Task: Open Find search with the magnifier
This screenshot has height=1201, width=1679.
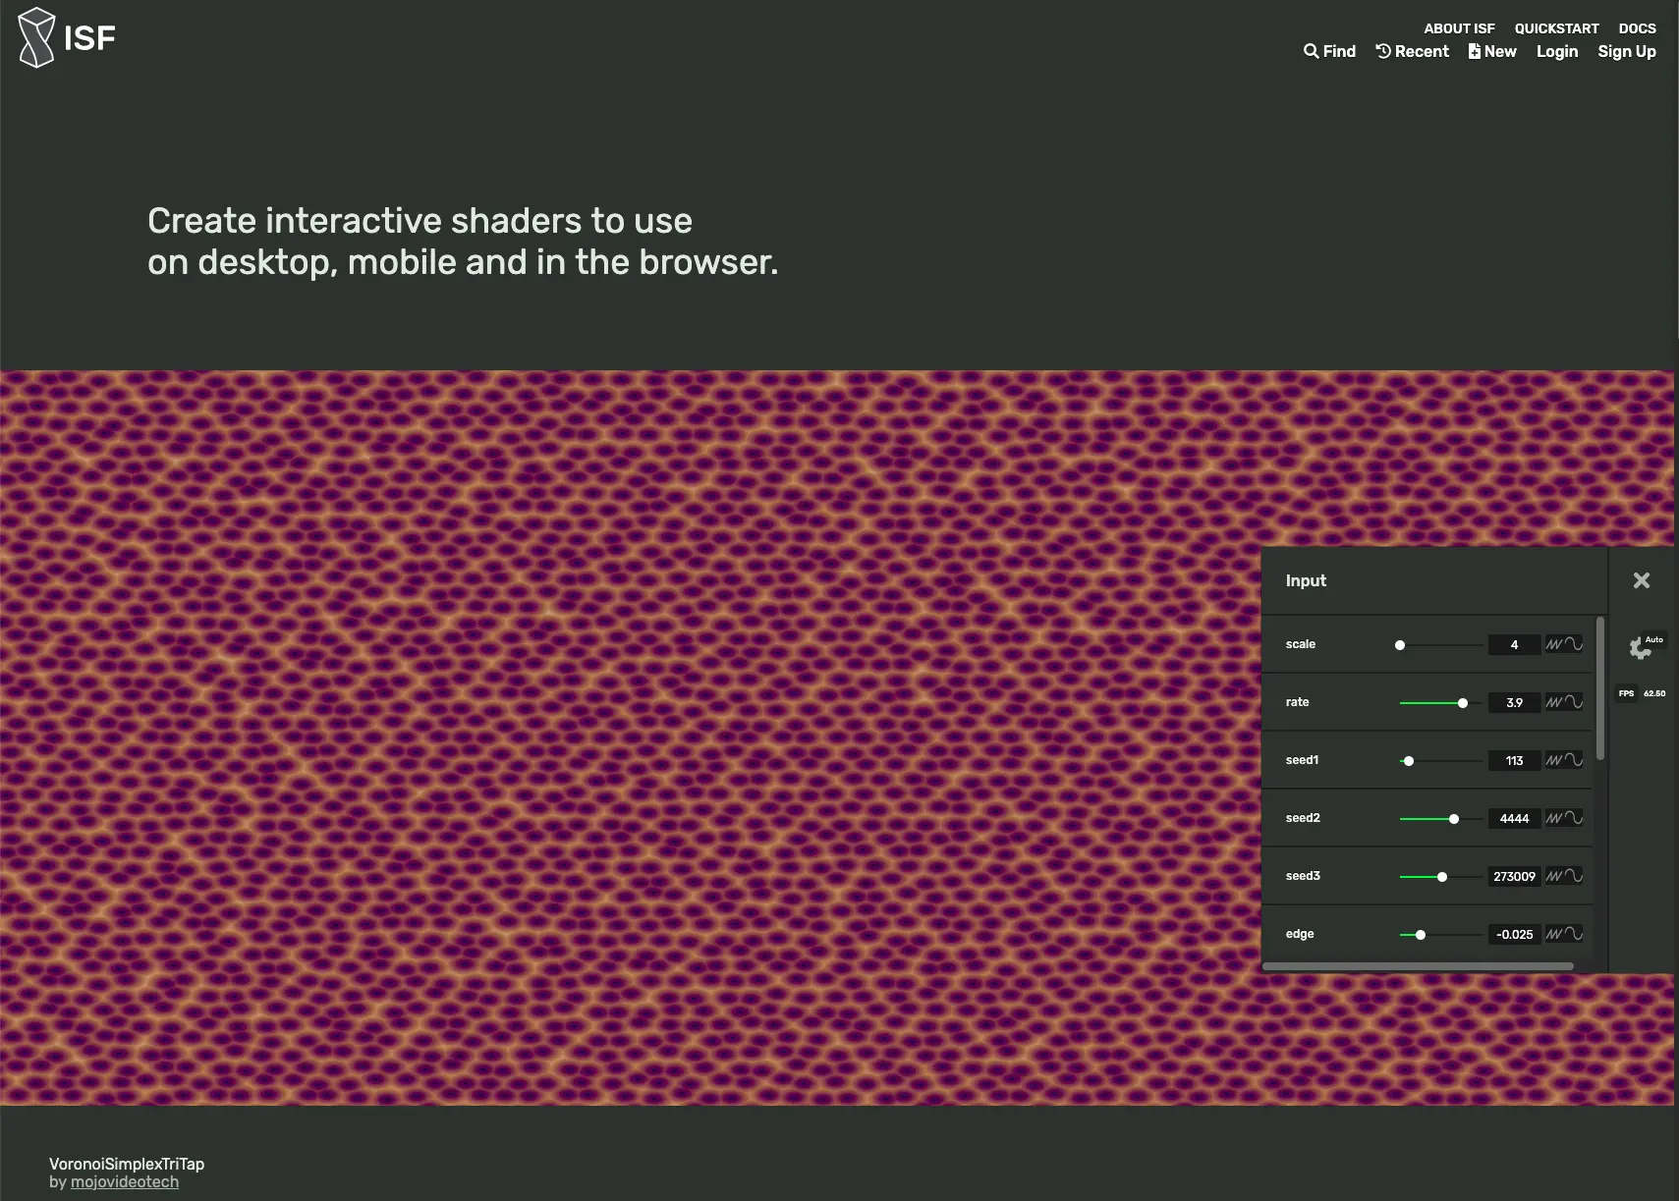Action: pyautogui.click(x=1329, y=51)
